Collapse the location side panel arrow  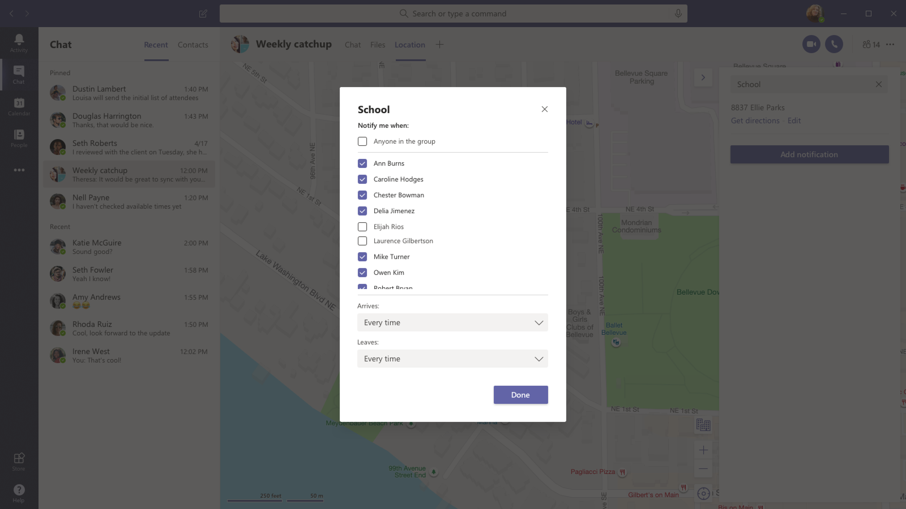point(703,77)
